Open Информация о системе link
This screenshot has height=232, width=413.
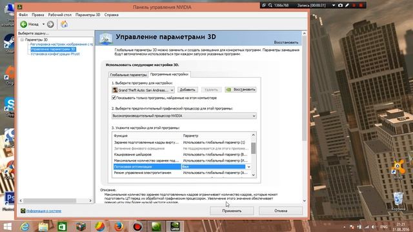tap(44, 211)
